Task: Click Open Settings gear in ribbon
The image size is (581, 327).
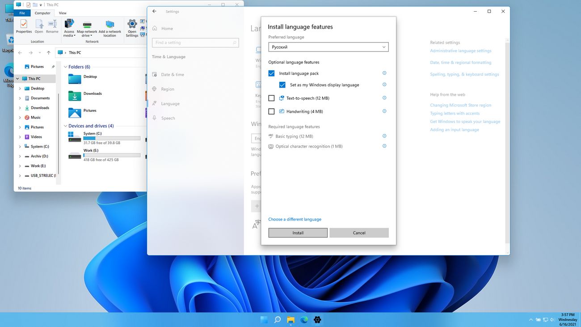Action: pos(132,28)
